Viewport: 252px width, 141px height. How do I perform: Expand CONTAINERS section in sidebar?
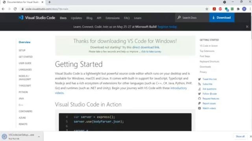(x=25, y=111)
